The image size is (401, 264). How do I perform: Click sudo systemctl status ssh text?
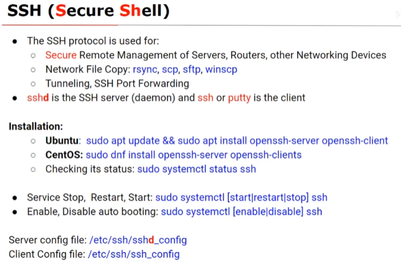pos(196,169)
